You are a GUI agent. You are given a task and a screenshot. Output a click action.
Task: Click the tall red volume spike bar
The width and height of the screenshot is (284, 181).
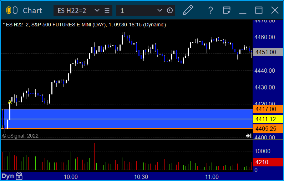[94, 156]
